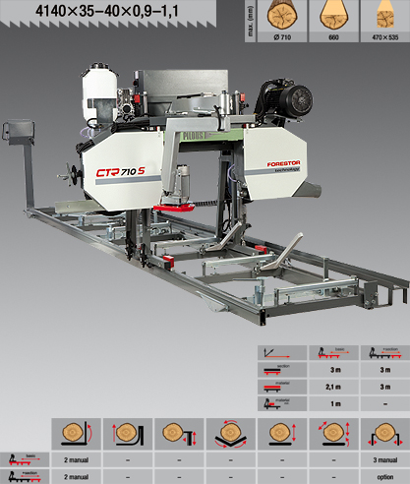Click the round log diameter icon
Viewport: 410px width, 484px height.
(282, 16)
